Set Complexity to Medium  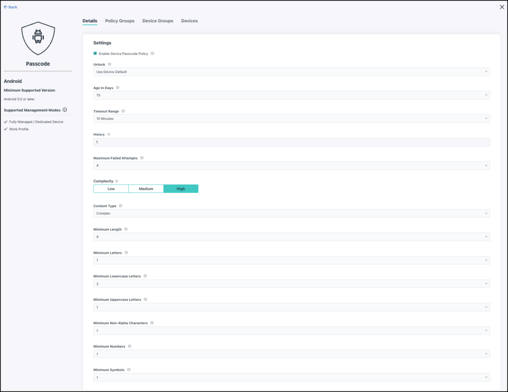tap(146, 189)
